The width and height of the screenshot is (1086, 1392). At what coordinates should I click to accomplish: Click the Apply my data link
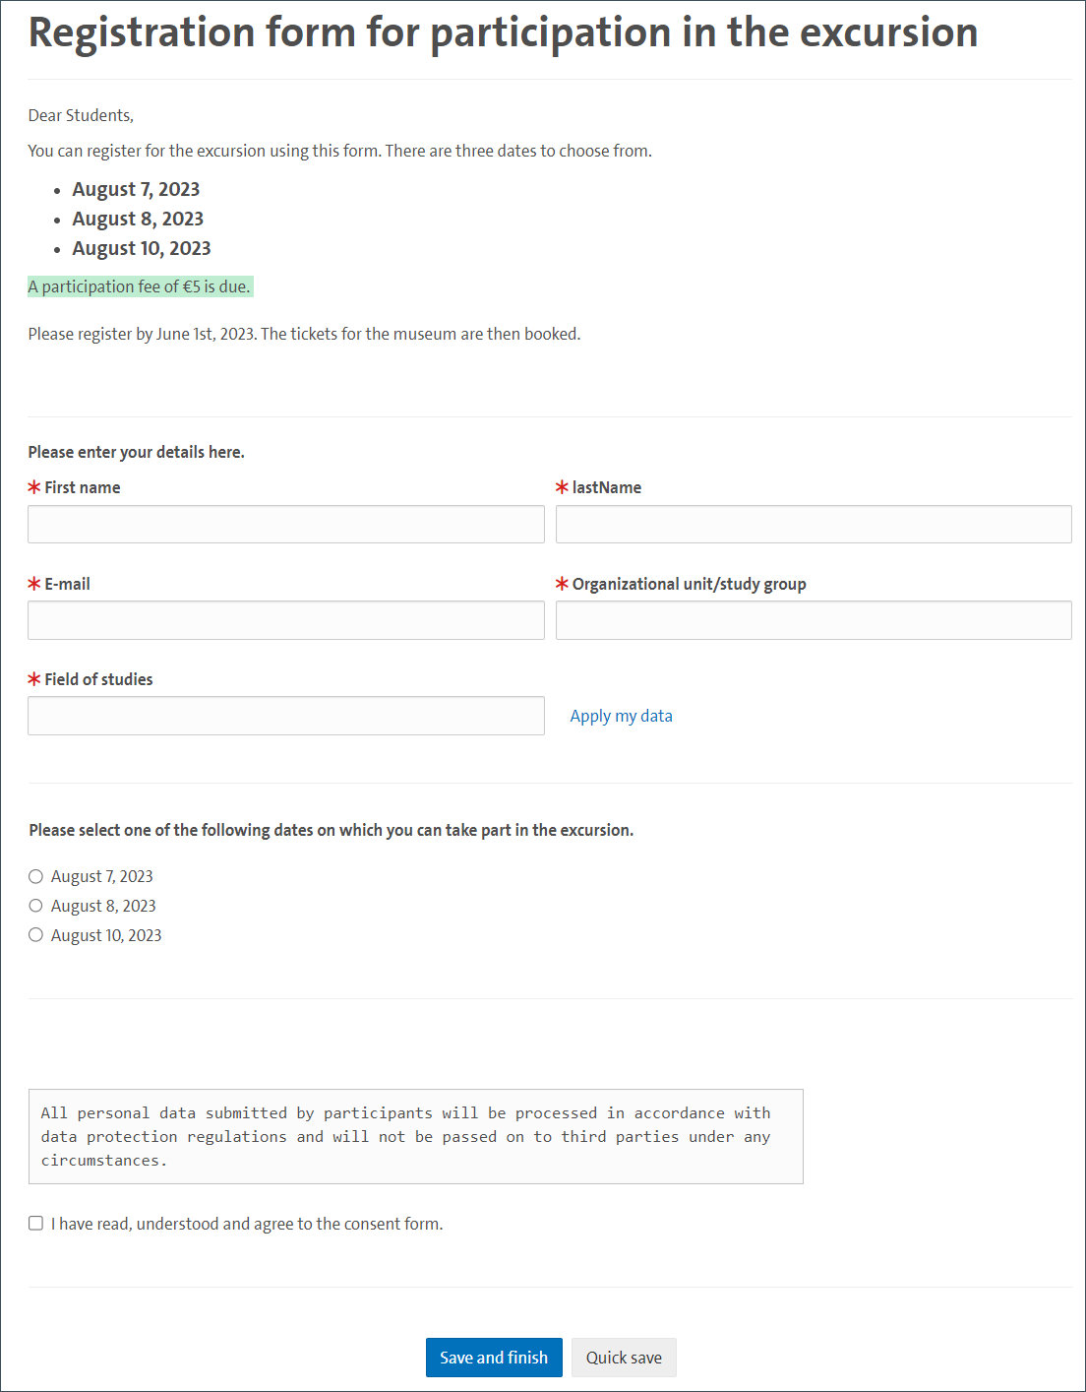[621, 717]
